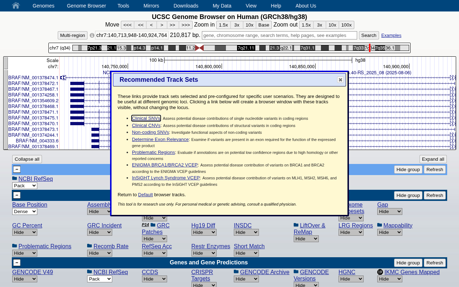The image size is (459, 287).
Task: Open the Downloads menu
Action: (186, 6)
